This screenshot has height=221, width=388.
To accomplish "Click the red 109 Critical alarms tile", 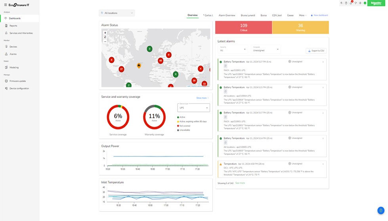I will (x=243, y=28).
